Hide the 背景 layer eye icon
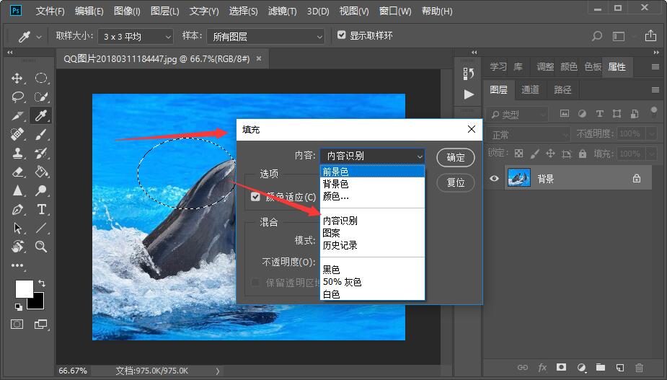Viewport: 667px width, 380px height. [x=494, y=178]
